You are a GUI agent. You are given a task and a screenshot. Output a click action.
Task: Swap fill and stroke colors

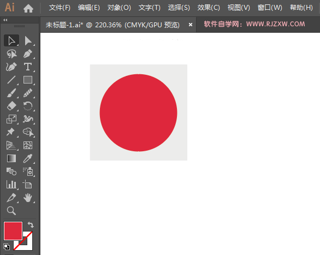click(x=31, y=224)
